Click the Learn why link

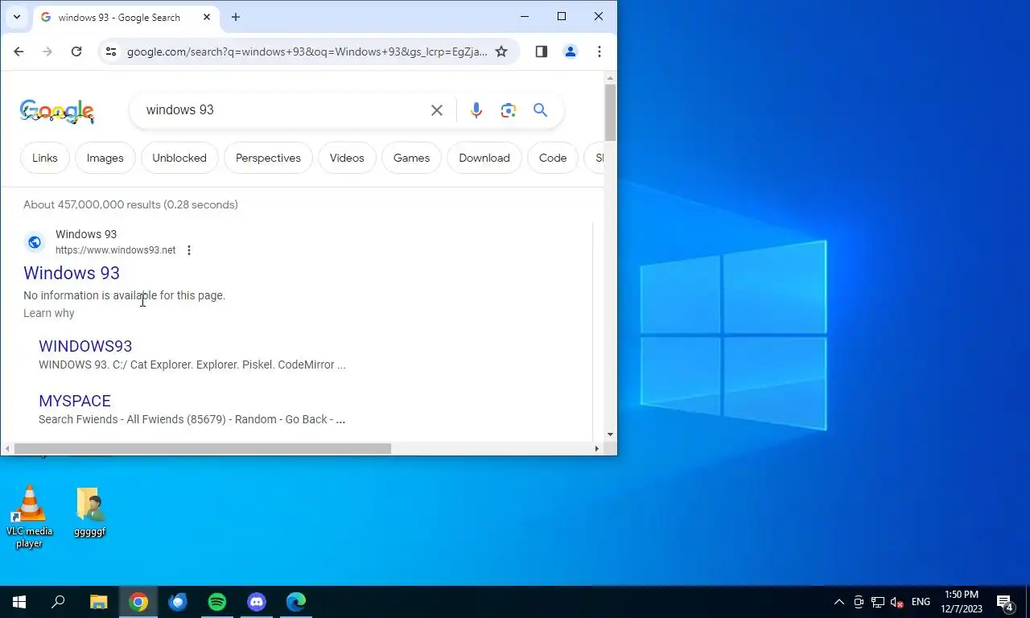click(49, 313)
